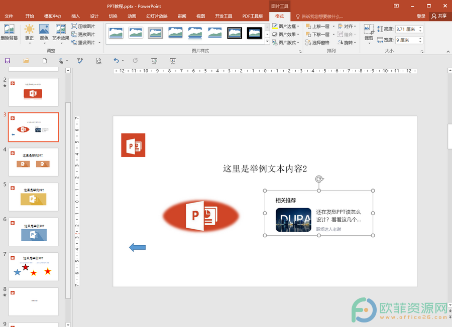The image size is (452, 327).
Task: Open the 大小 (Size) dialog launcher
Action: [x=422, y=52]
